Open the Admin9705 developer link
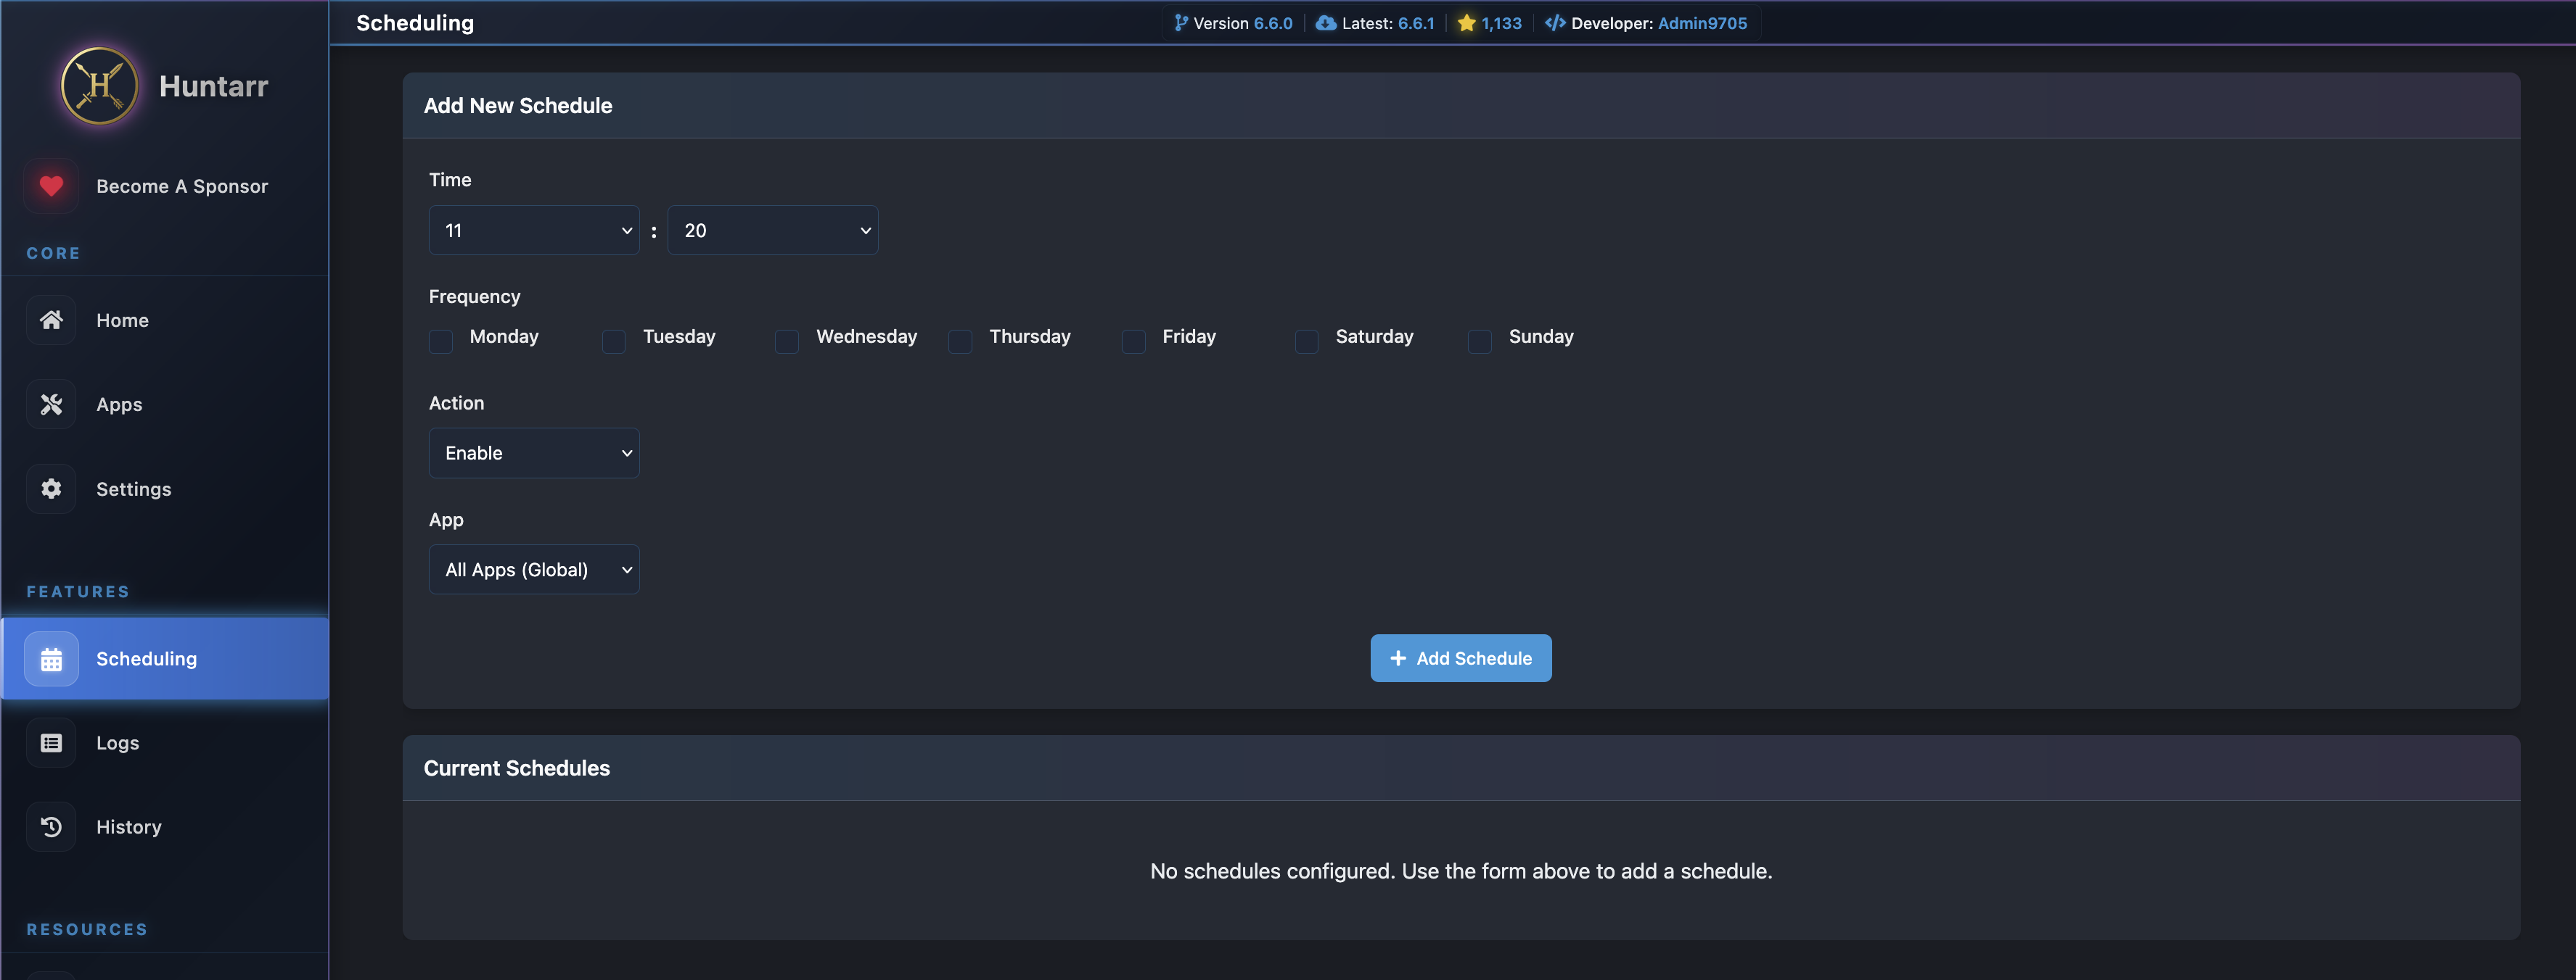 tap(1702, 23)
